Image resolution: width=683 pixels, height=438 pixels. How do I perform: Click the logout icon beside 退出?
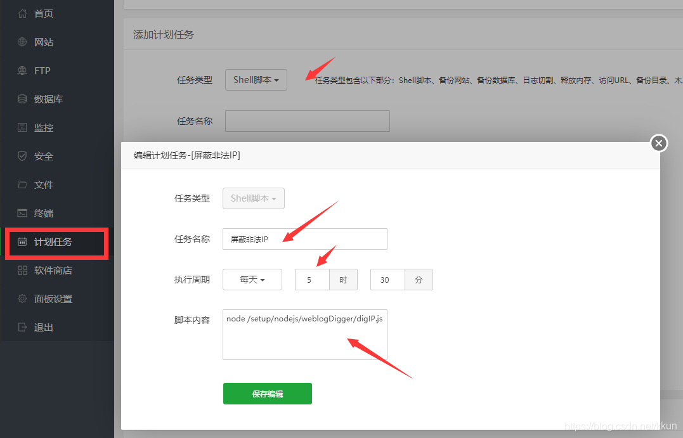(x=22, y=327)
